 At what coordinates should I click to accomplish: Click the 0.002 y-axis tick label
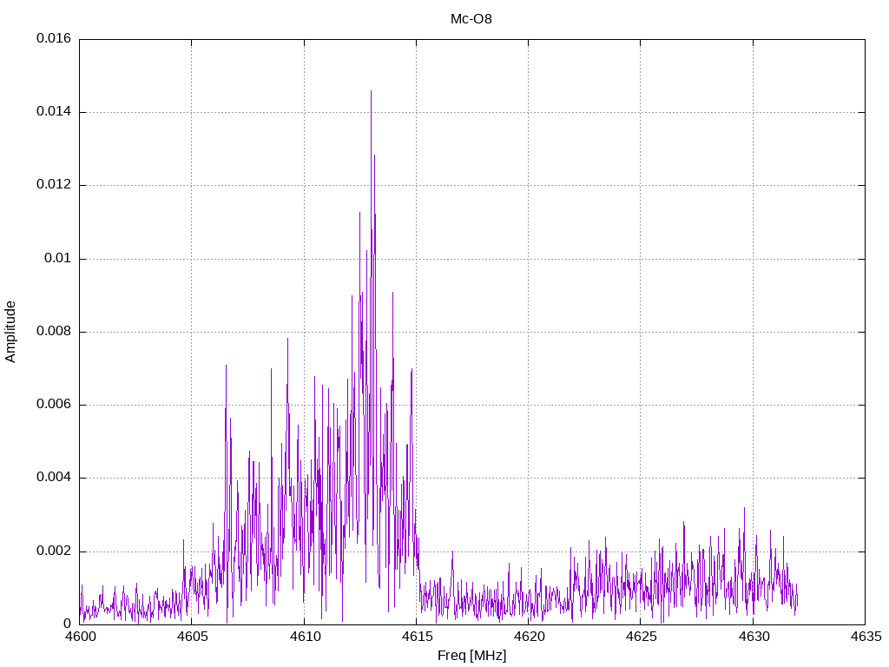54,551
